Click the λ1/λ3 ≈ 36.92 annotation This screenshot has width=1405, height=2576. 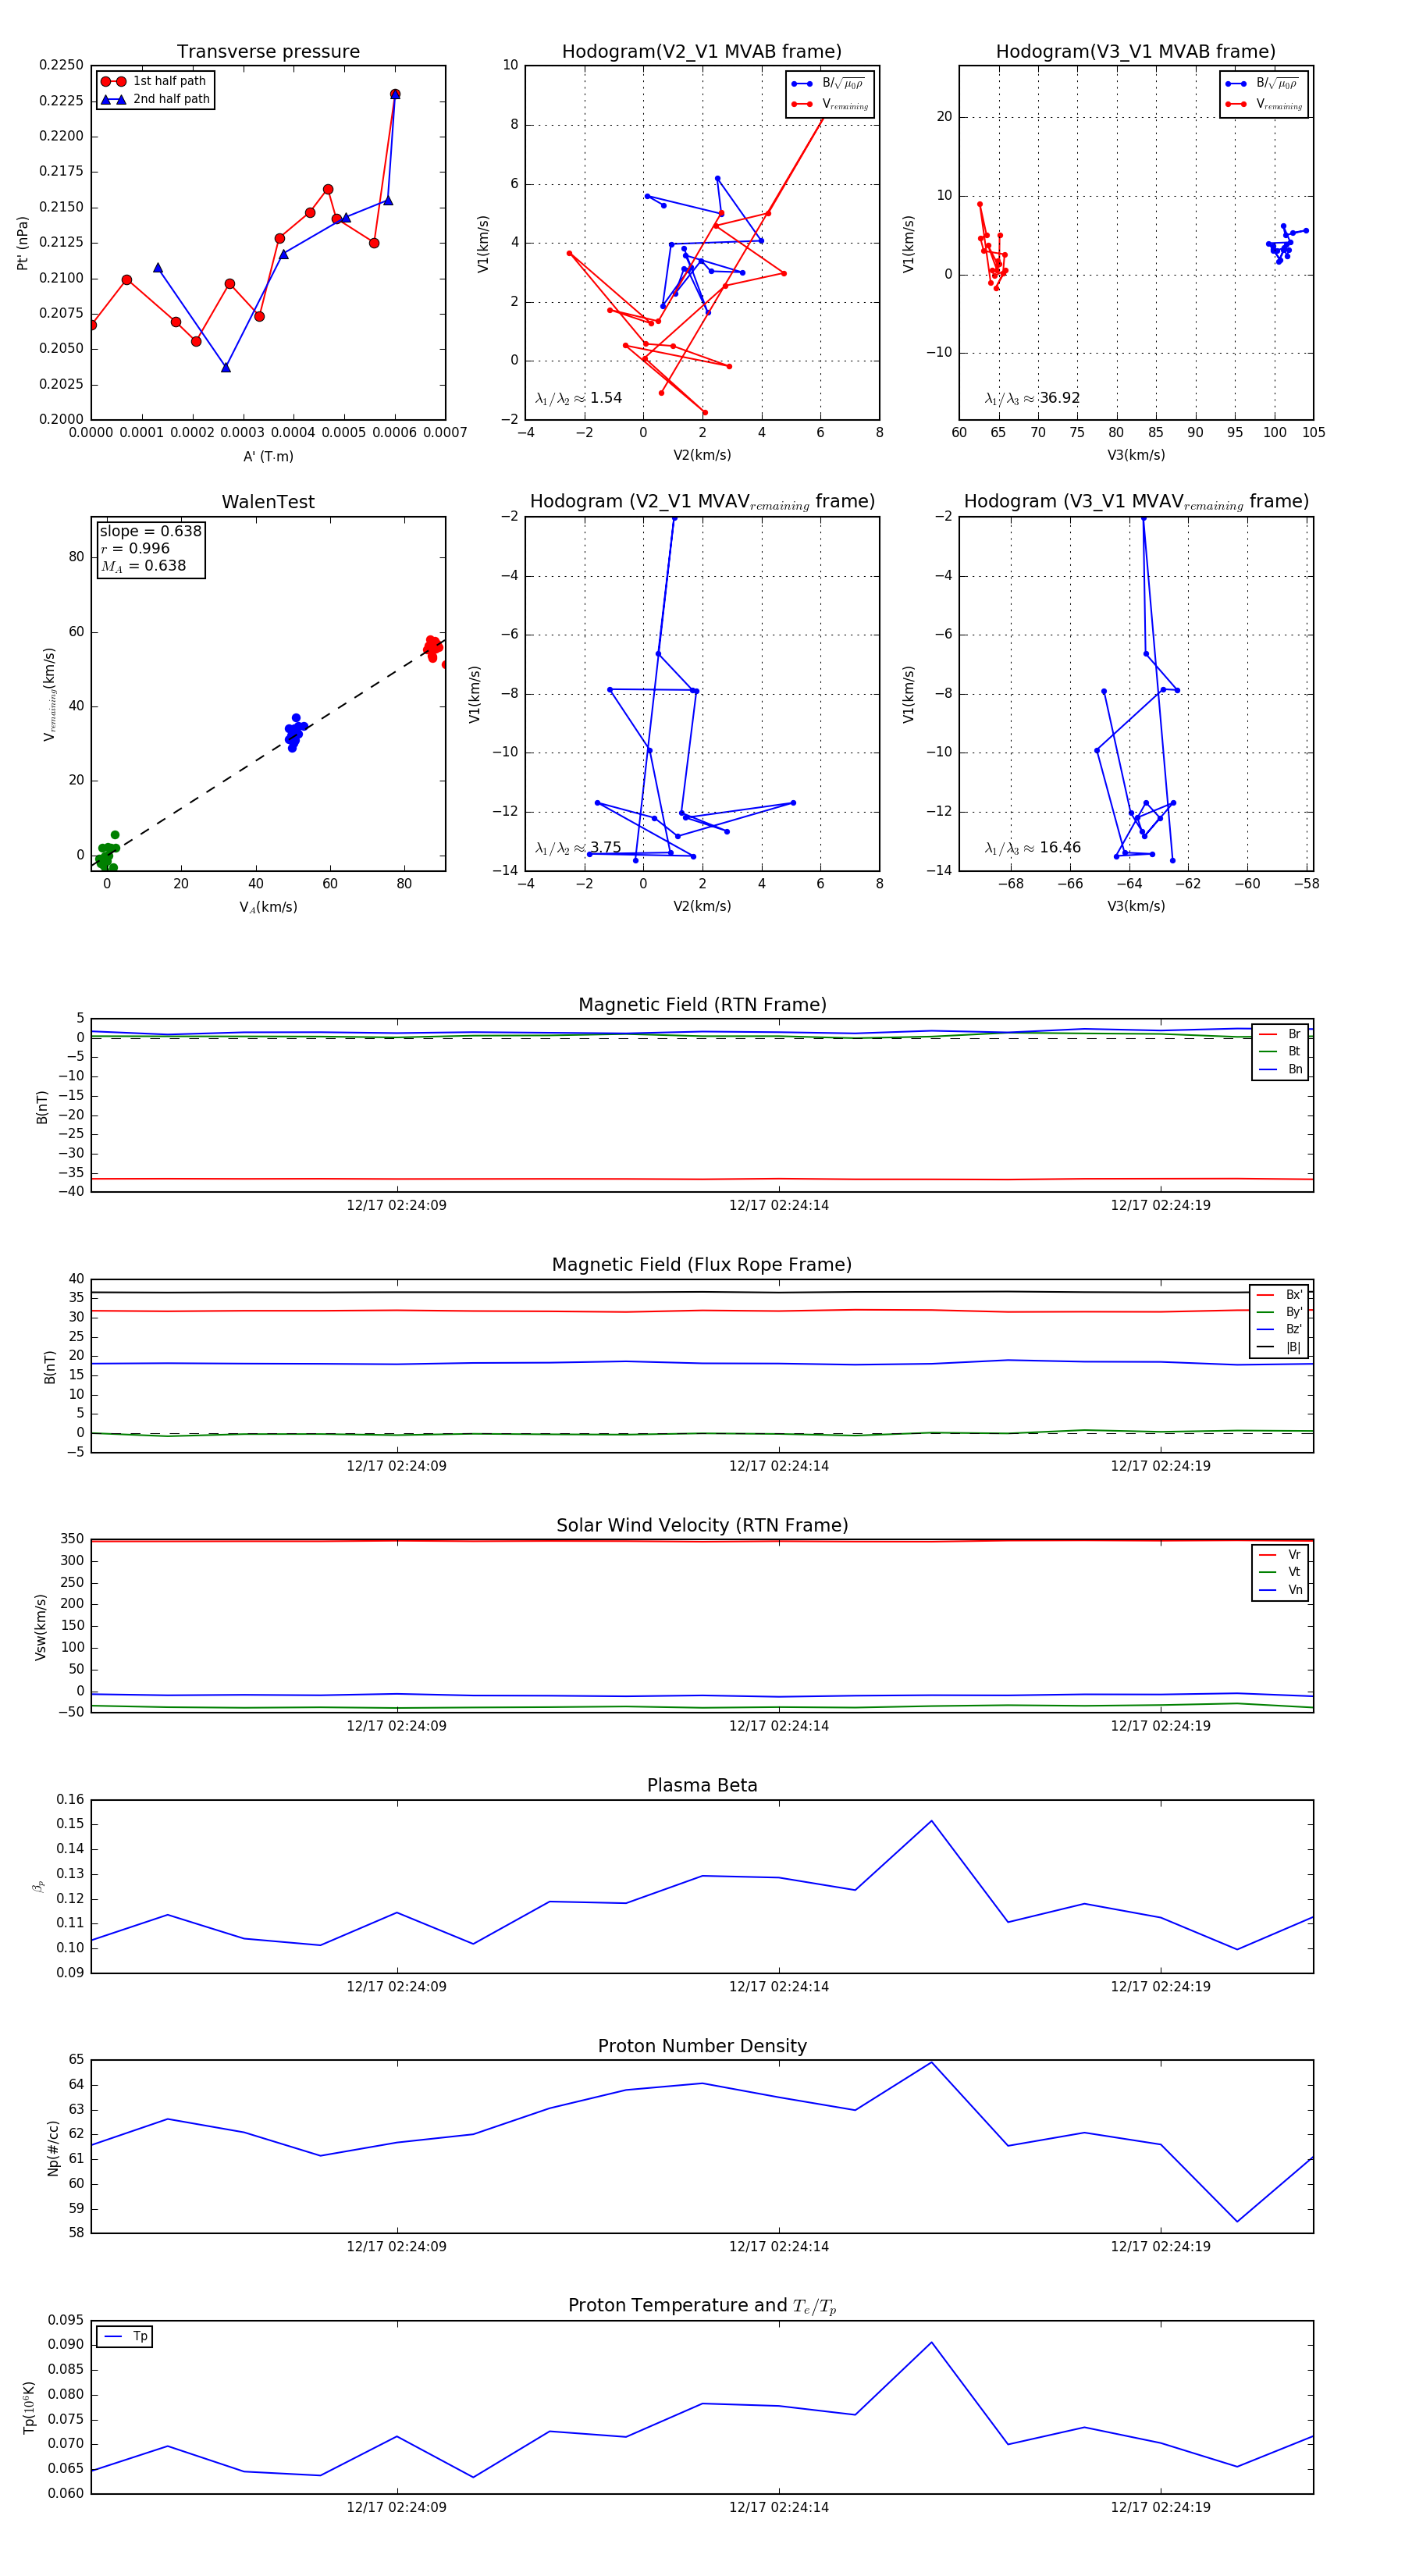(x=1032, y=398)
